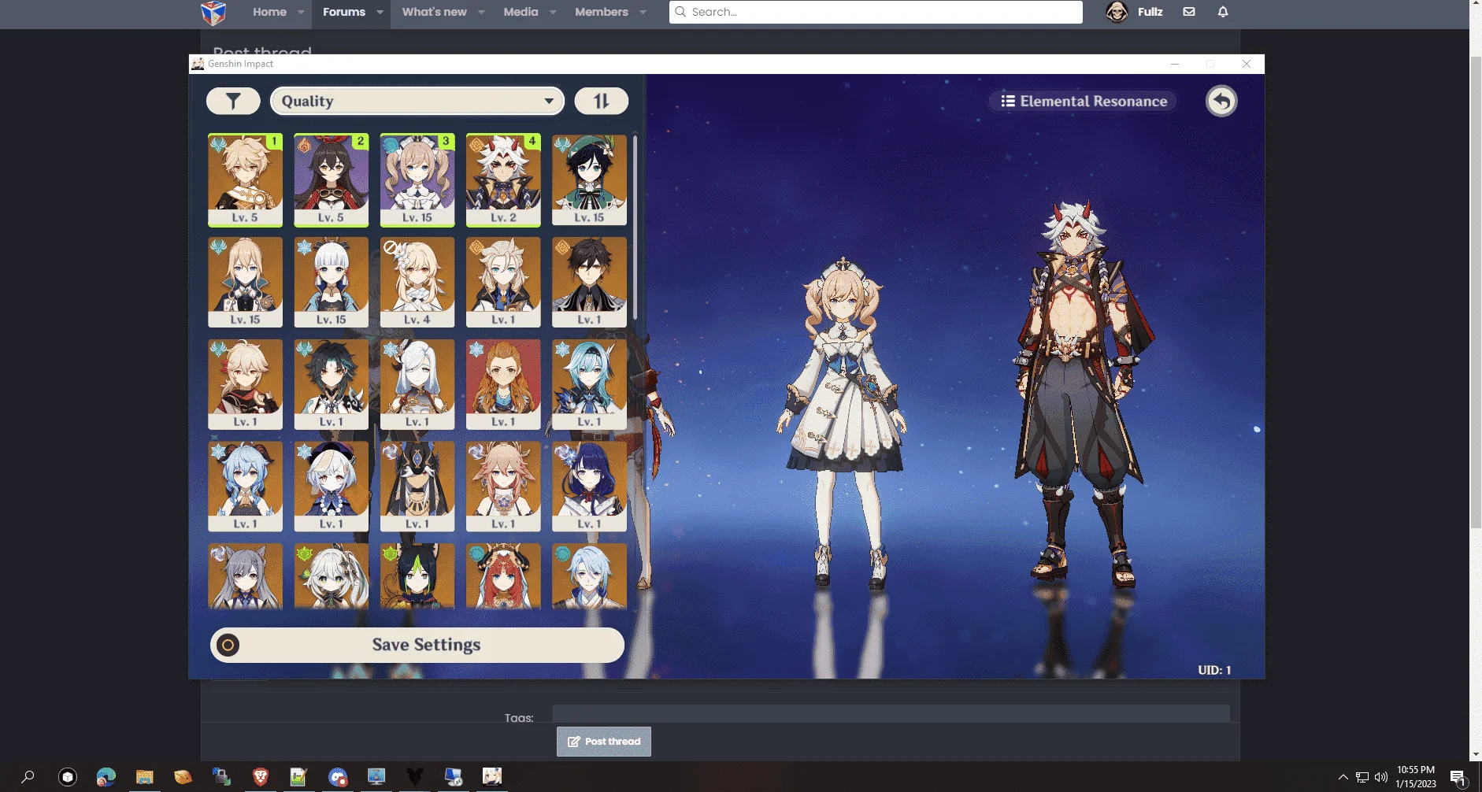Image resolution: width=1482 pixels, height=792 pixels.
Task: Open the Forums nav tab
Action: [344, 12]
